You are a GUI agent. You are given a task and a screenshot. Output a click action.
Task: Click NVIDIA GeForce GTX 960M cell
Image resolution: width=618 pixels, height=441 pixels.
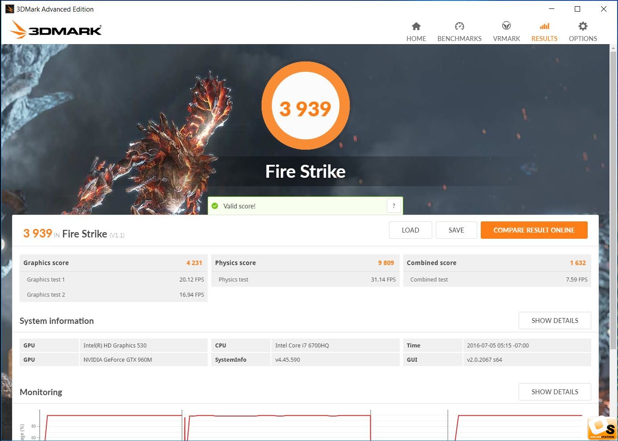coord(143,360)
